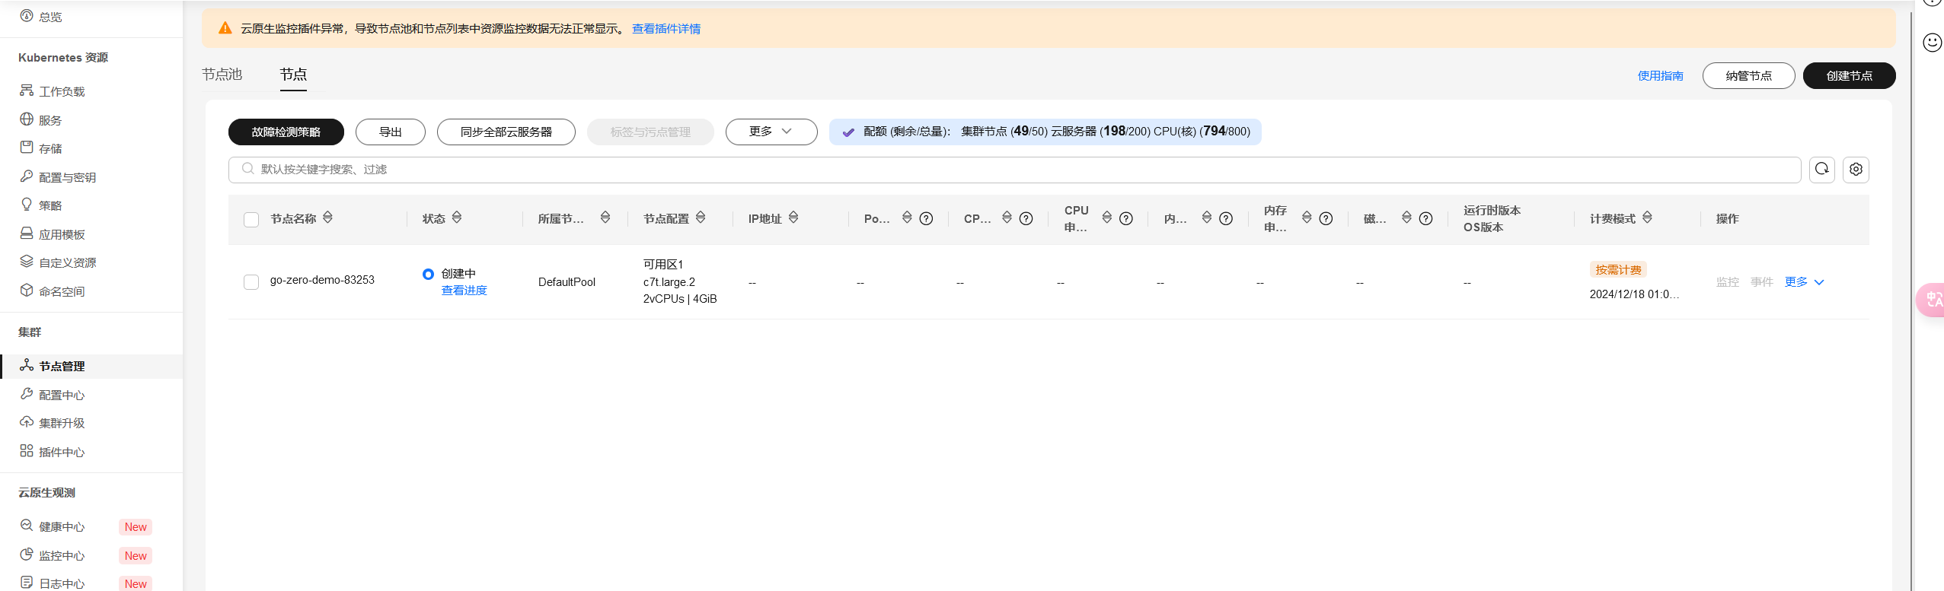The image size is (1944, 591).
Task: Click the 自定义资源 layers icon
Action: coord(27,262)
